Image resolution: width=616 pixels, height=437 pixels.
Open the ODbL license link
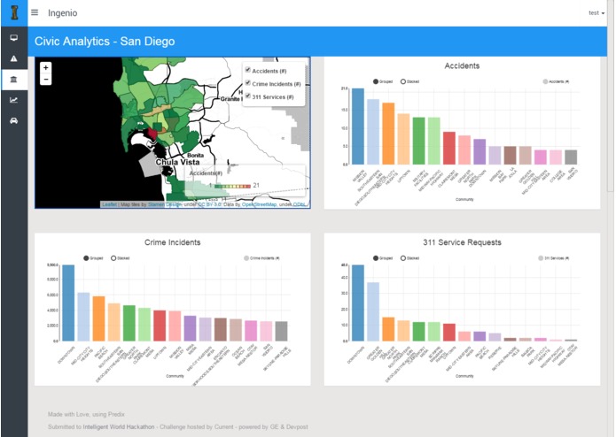(300, 204)
